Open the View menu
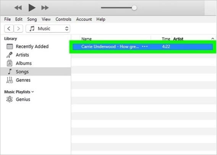Screen dimensions: 217x155 click(x=46, y=19)
